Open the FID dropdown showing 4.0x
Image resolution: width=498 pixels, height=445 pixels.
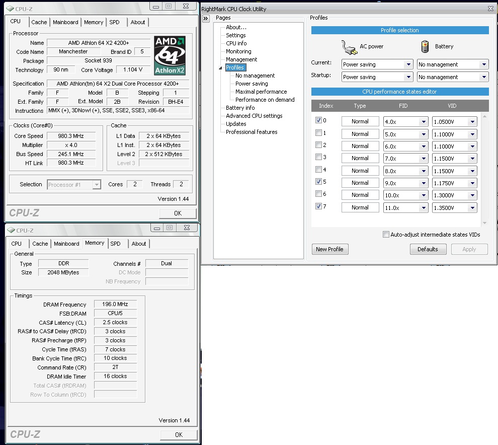(405, 122)
